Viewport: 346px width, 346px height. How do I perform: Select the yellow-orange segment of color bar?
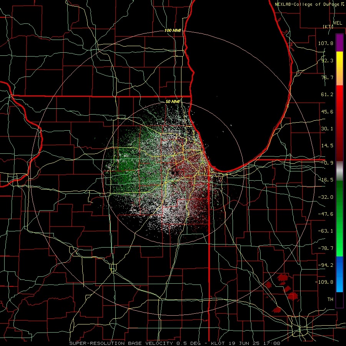point(339,68)
